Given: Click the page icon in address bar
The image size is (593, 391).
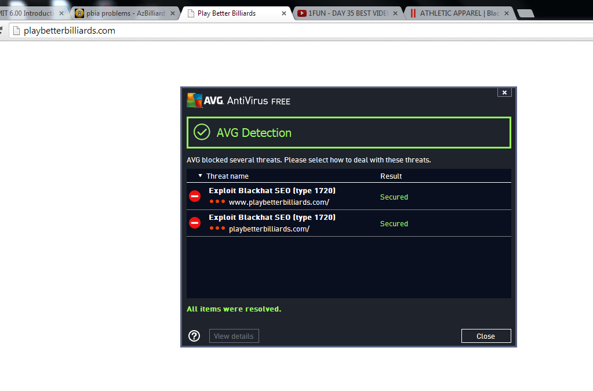Looking at the screenshot, I should pos(16,31).
